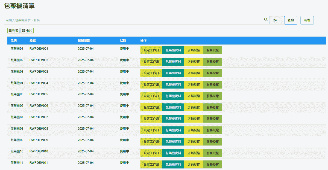328x170 pixels.
Task: Open 設定工作日 for 煎藥機11
Action: tap(151, 164)
